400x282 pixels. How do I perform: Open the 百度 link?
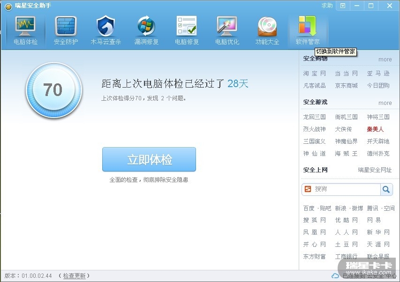[309, 208]
